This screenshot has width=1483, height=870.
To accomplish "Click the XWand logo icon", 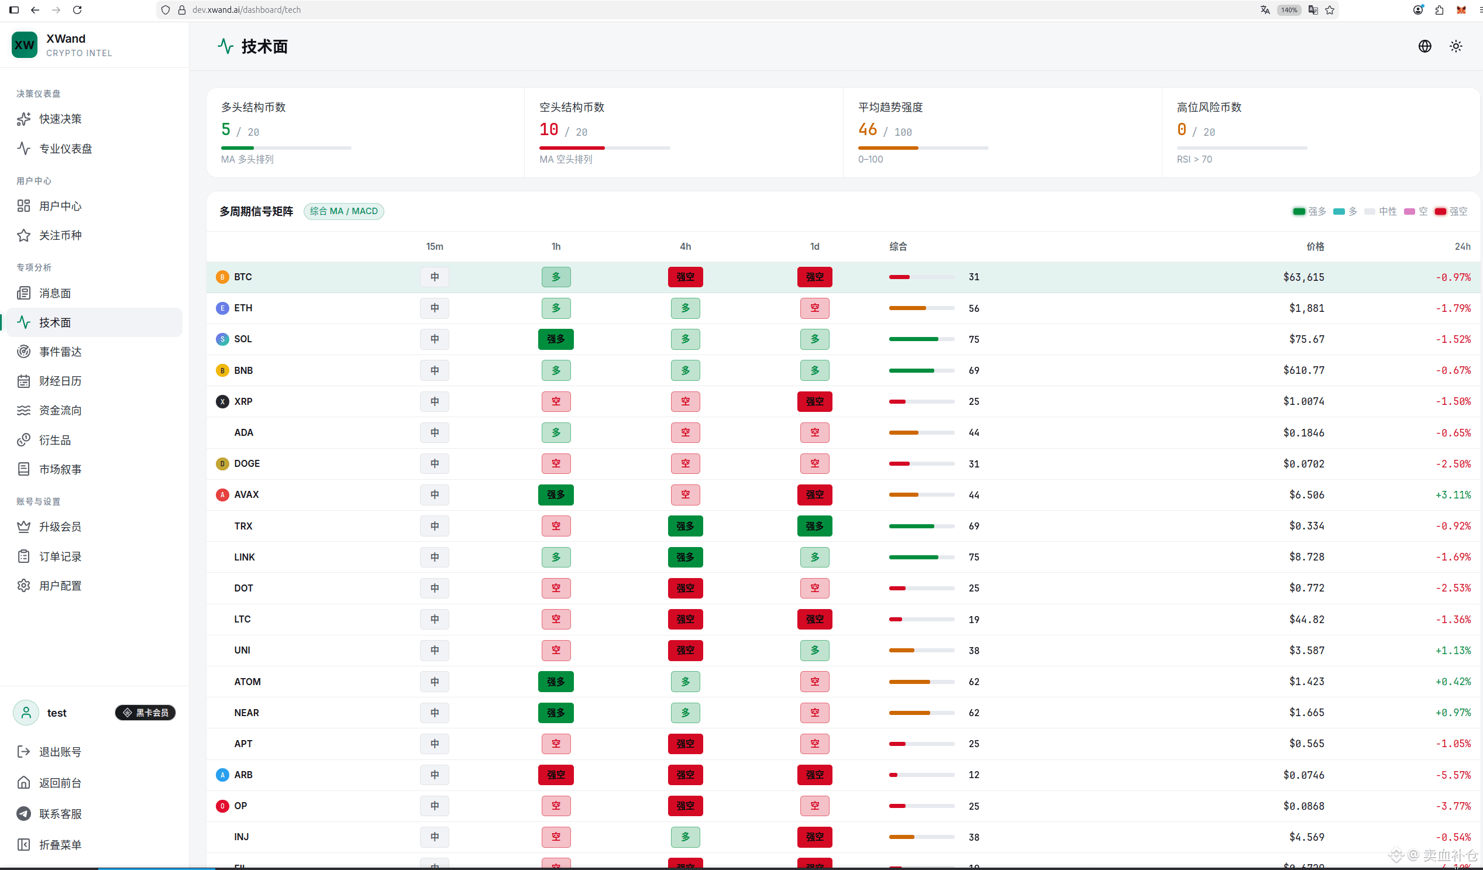I will [25, 45].
